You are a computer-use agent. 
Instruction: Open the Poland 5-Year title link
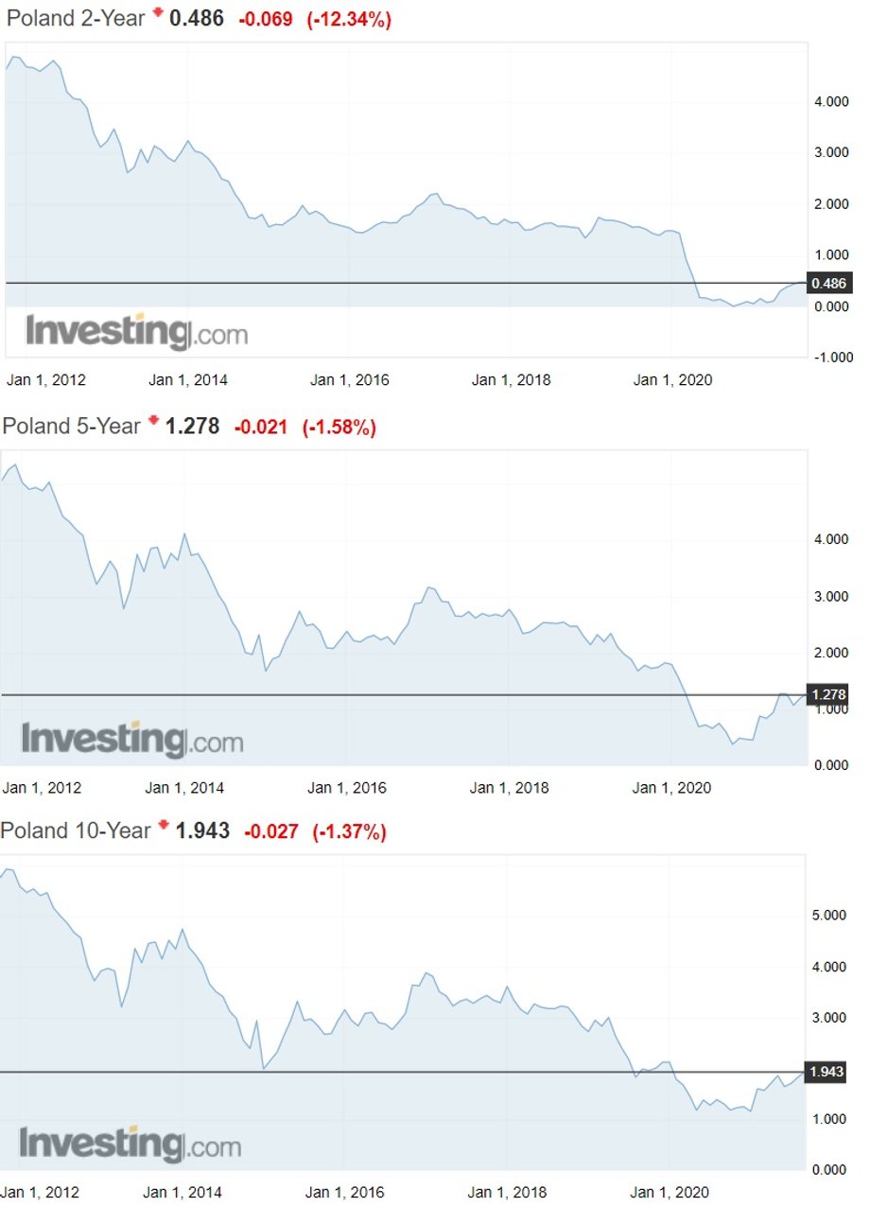72,427
